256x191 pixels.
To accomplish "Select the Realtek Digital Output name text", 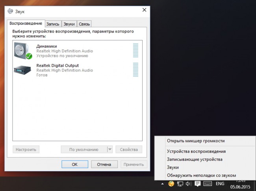I will pos(58,66).
